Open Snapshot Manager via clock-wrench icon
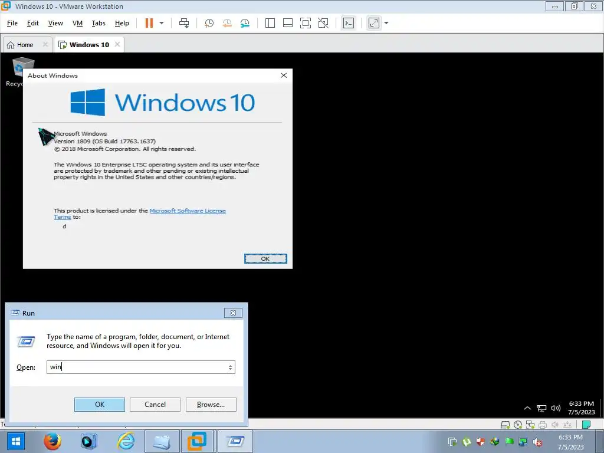The height and width of the screenshot is (453, 604). 245,23
